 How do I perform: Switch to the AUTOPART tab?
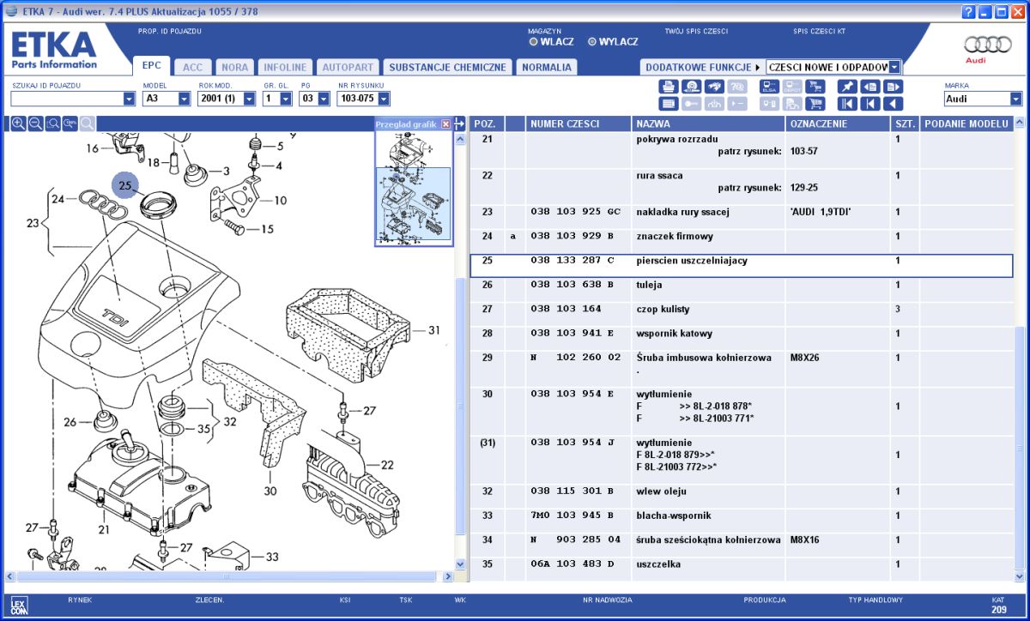(x=348, y=67)
